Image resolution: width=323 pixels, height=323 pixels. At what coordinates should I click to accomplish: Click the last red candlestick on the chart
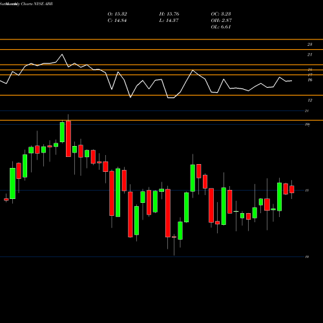[292, 189]
